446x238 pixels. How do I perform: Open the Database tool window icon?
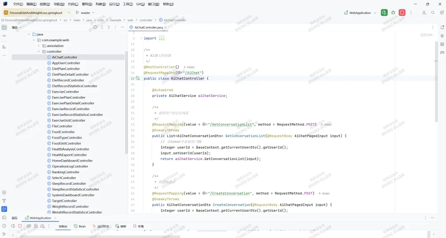pos(442,44)
